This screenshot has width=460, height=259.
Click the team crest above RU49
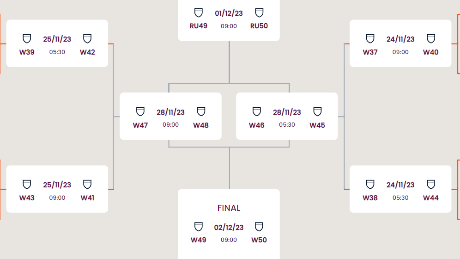point(199,12)
